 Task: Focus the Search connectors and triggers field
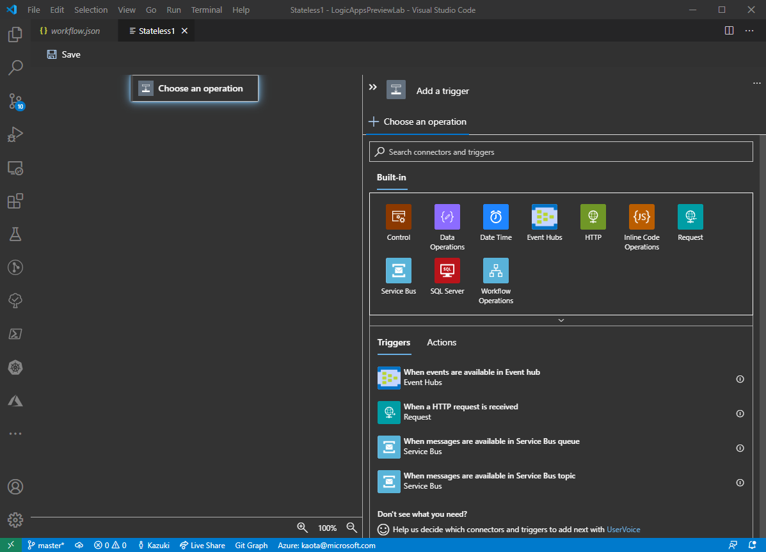tap(561, 152)
